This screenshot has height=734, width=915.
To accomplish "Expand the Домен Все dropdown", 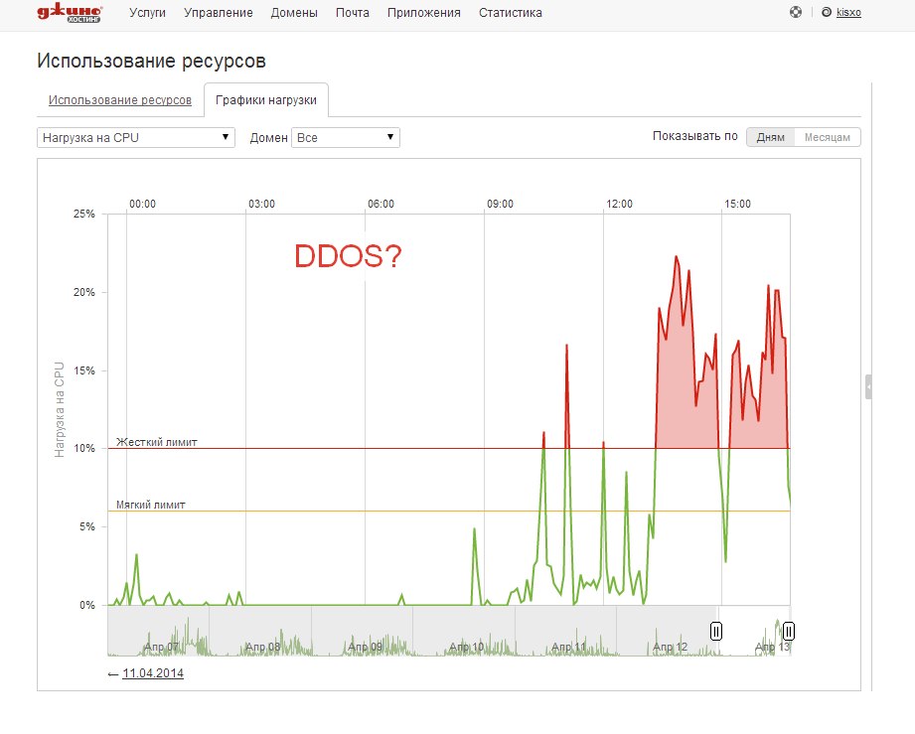I will pos(346,138).
